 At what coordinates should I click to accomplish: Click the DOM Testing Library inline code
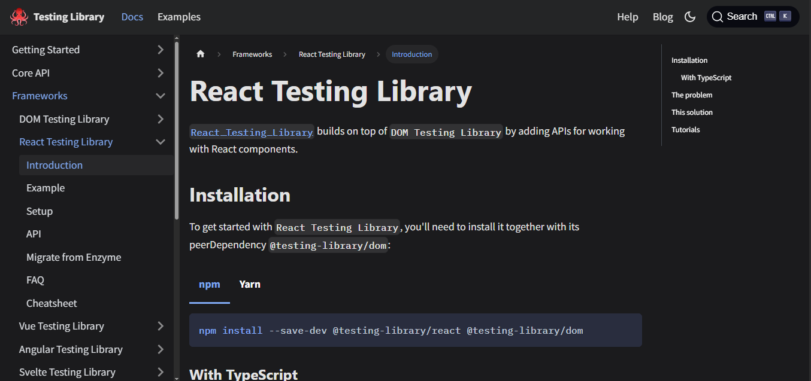click(446, 132)
